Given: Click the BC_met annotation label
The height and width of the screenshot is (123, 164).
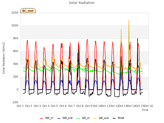Looking at the screenshot, I should pyautogui.click(x=28, y=11).
